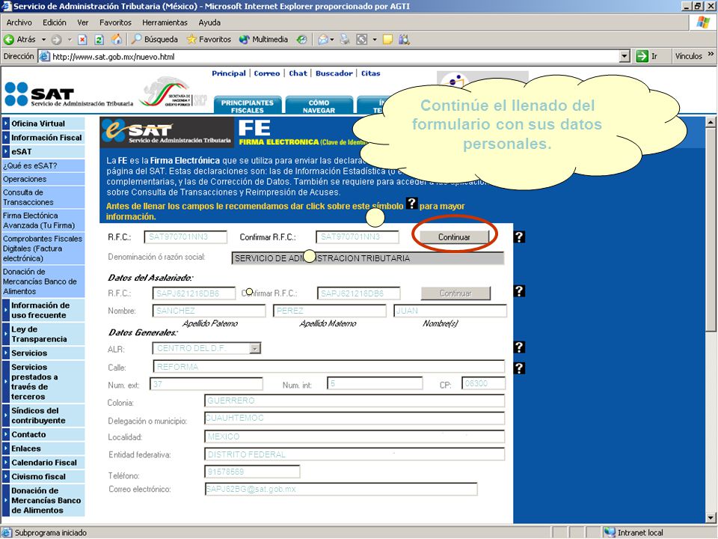Open the Citas link at top
718x539 pixels.
[370, 73]
